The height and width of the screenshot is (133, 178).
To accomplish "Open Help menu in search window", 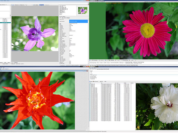I will click(x=94, y=68).
